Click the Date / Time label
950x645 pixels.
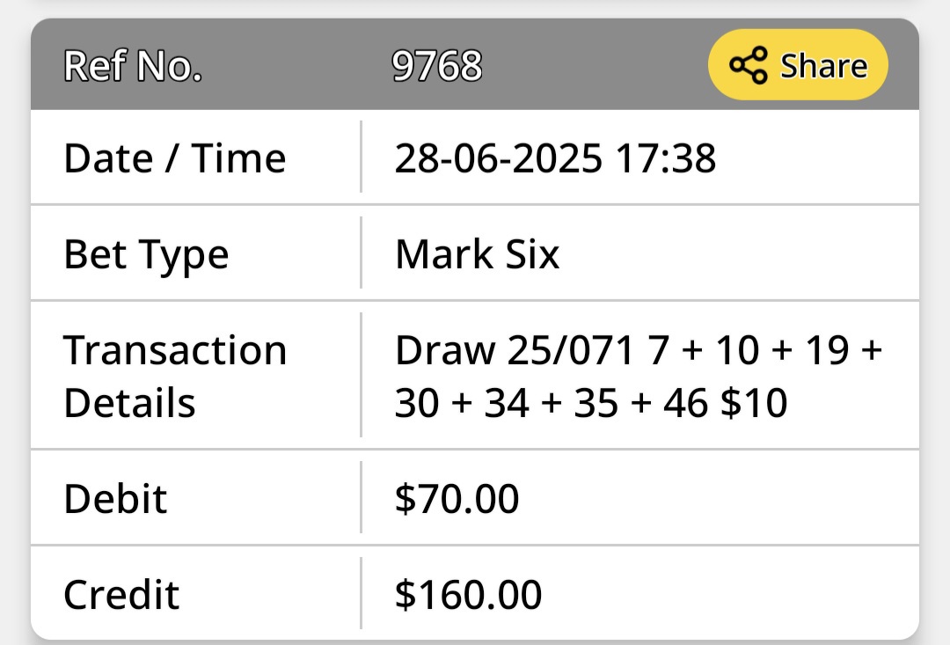click(x=174, y=158)
